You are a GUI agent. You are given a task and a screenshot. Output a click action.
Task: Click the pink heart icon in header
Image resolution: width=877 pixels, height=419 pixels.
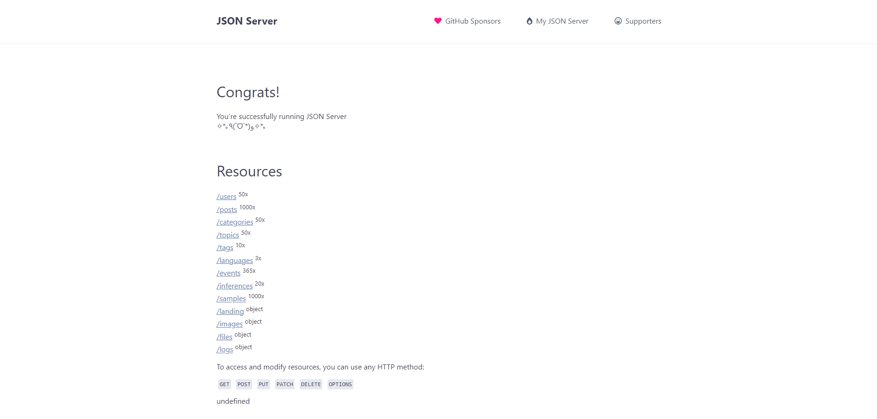(438, 21)
